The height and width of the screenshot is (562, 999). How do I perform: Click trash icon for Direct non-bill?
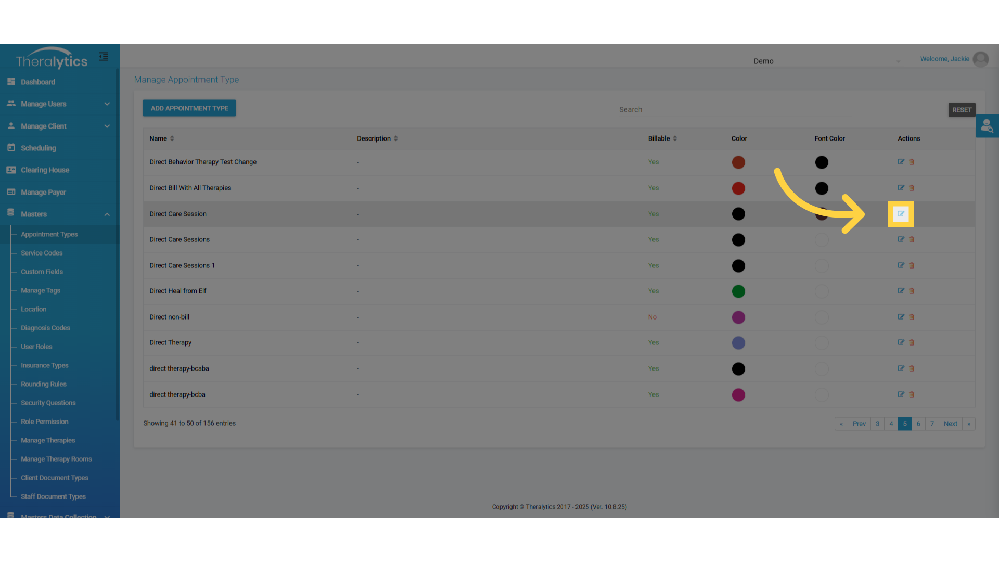(912, 317)
